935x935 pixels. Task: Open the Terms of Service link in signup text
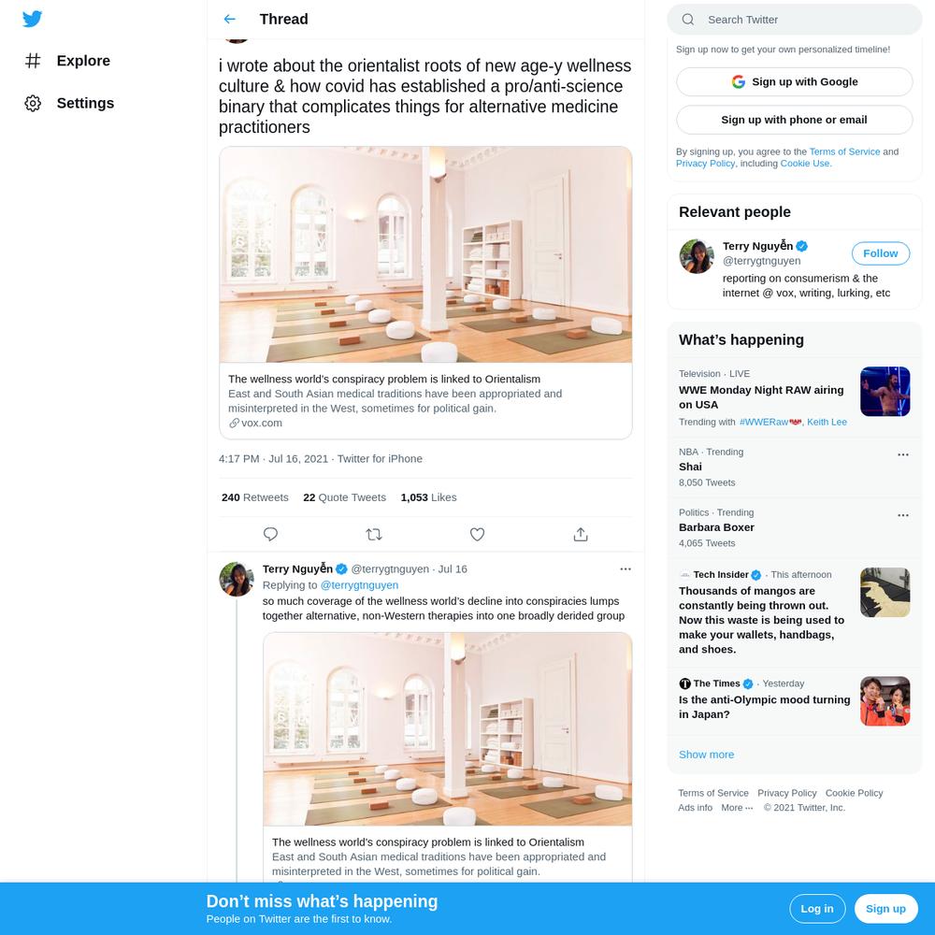(844, 151)
